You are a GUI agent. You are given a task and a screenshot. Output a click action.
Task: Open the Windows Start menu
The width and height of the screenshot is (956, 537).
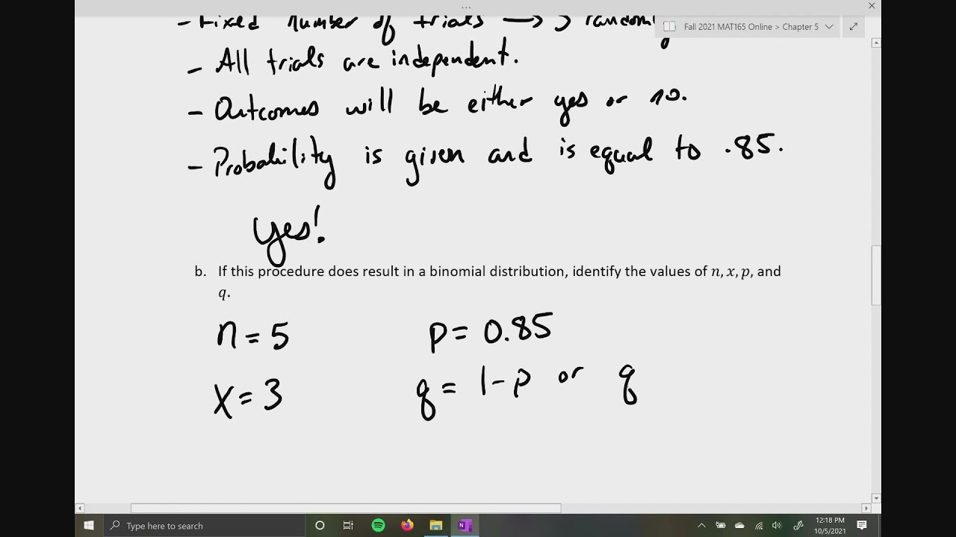click(x=88, y=525)
